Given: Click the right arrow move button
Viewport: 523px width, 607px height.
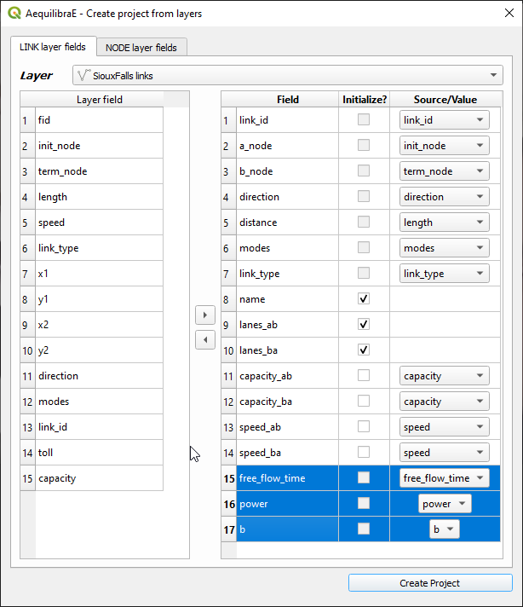Looking at the screenshot, I should point(205,315).
